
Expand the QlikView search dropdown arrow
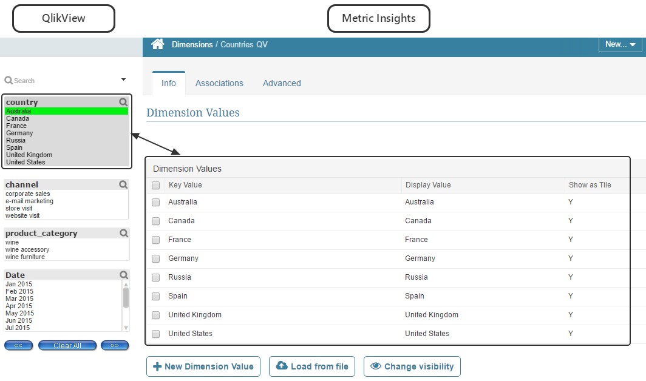(x=123, y=79)
